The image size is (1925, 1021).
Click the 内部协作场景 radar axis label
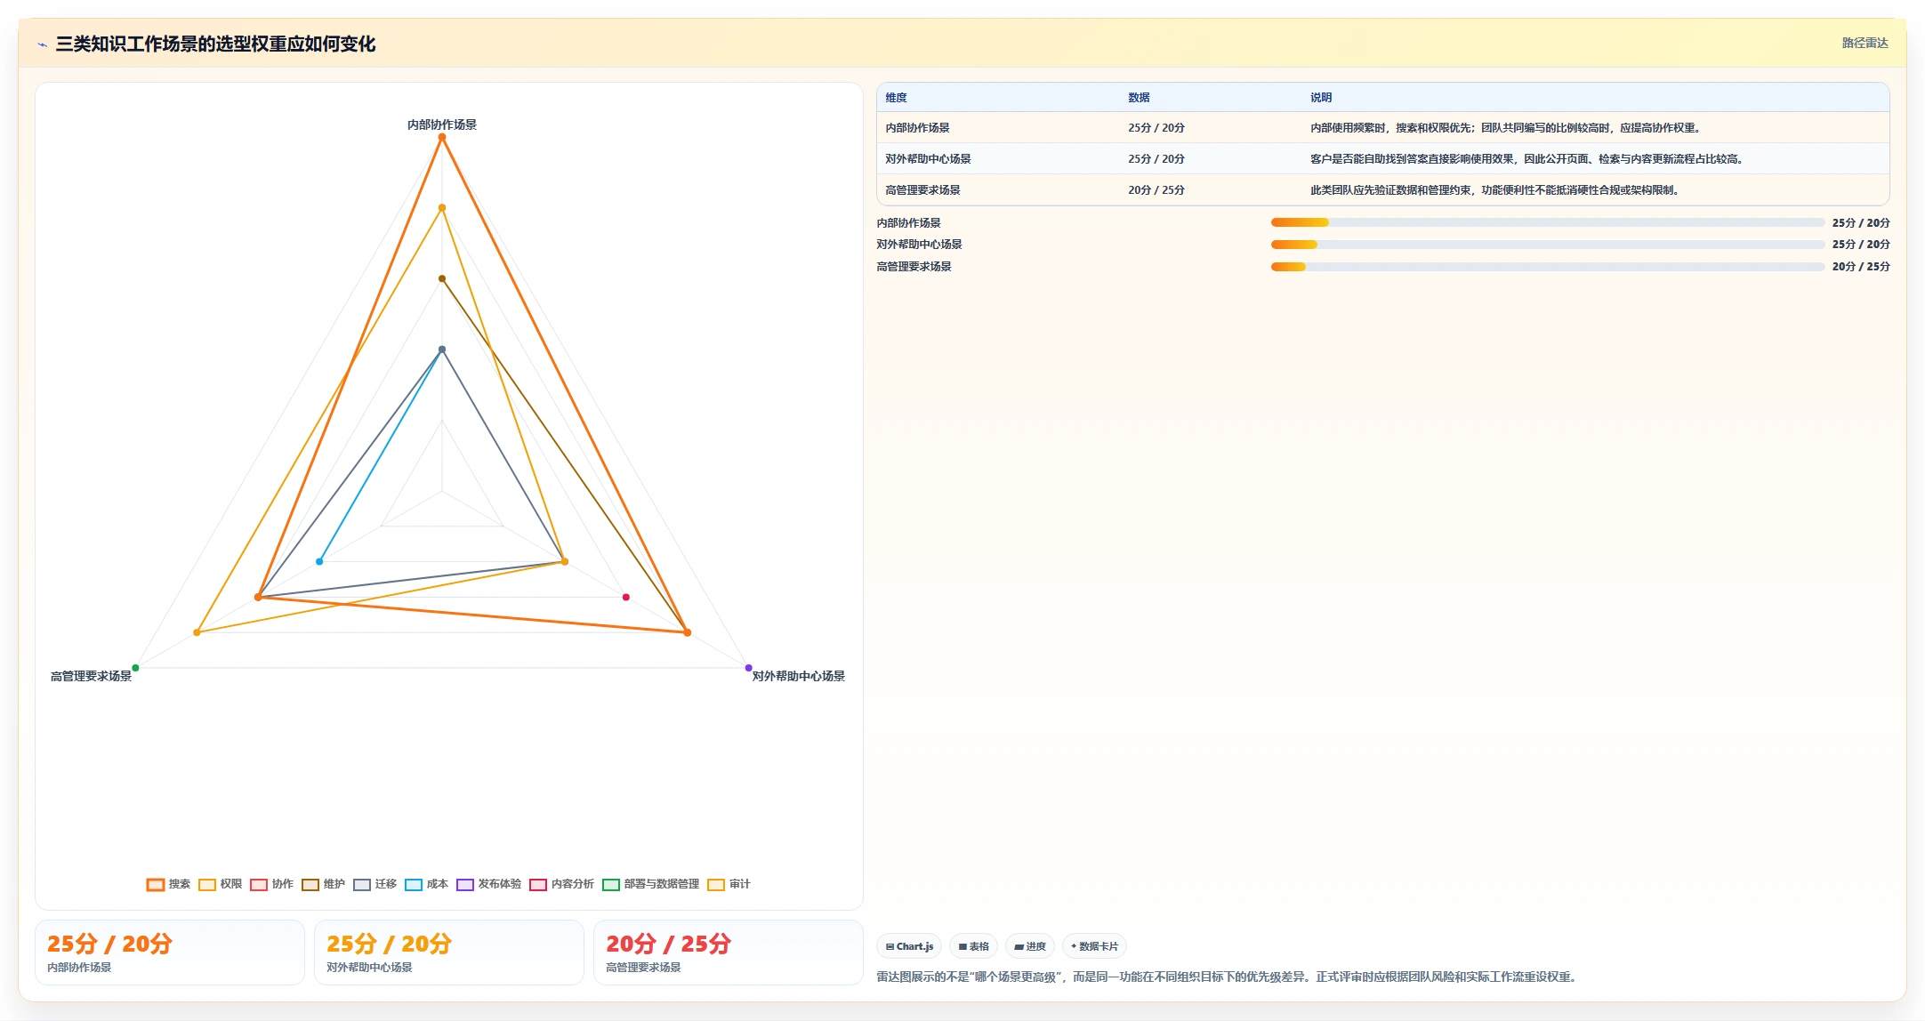442,125
